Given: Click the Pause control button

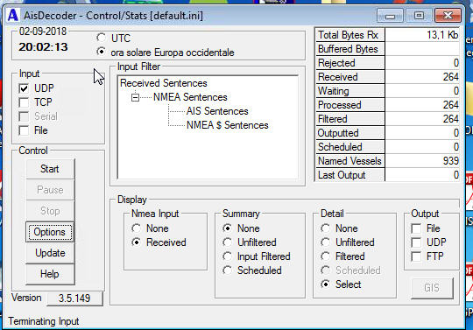Looking at the screenshot, I should [x=50, y=190].
